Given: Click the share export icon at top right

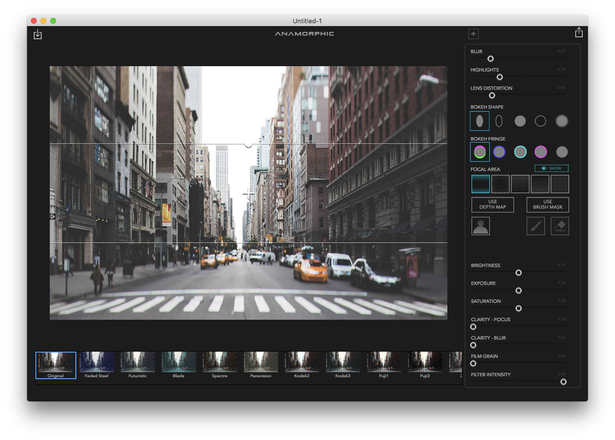Looking at the screenshot, I should (579, 32).
